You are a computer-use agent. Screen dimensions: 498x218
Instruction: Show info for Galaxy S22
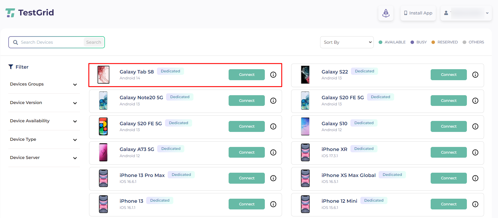[x=475, y=75]
